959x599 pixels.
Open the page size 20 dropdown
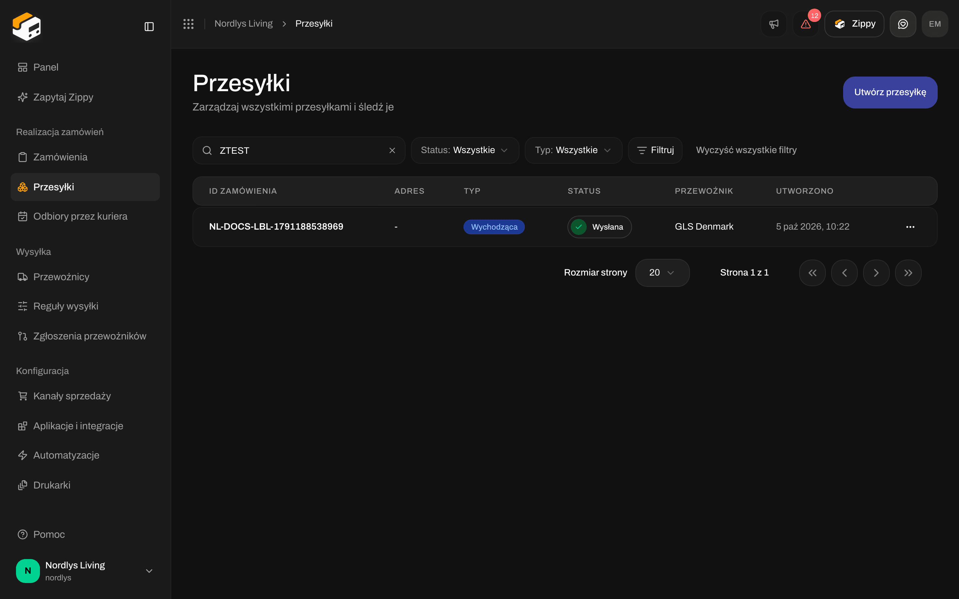pyautogui.click(x=662, y=273)
